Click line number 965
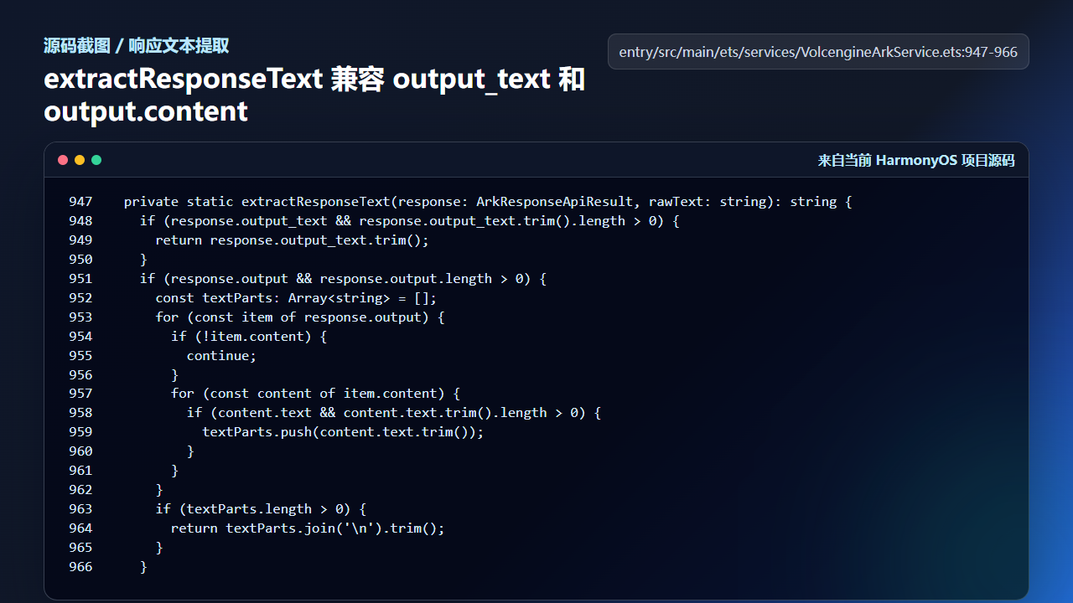The height and width of the screenshot is (603, 1073). coord(81,548)
